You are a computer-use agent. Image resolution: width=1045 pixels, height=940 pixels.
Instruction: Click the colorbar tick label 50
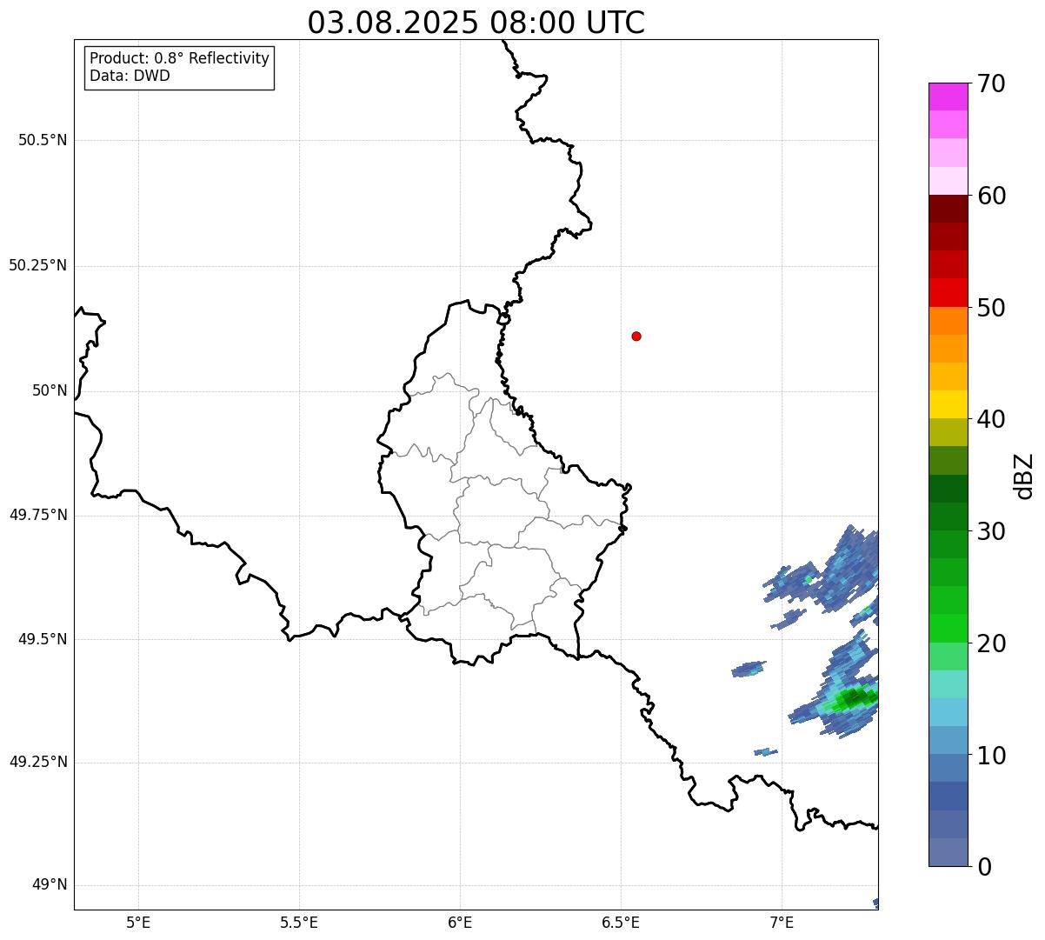[991, 308]
